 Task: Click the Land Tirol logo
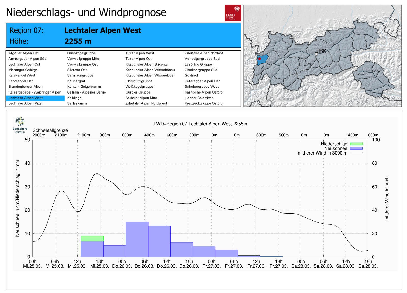232,13
